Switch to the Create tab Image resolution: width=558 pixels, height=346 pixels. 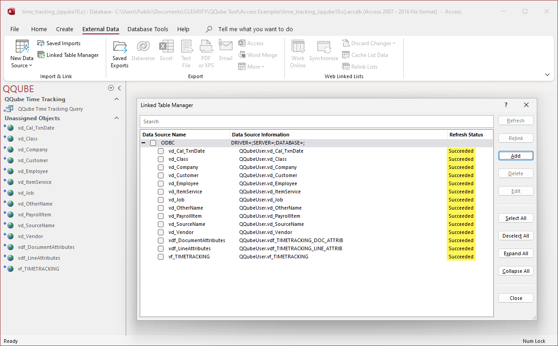(x=65, y=29)
